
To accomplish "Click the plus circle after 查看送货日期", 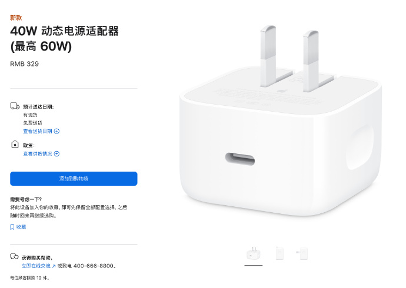I will pos(56,131).
